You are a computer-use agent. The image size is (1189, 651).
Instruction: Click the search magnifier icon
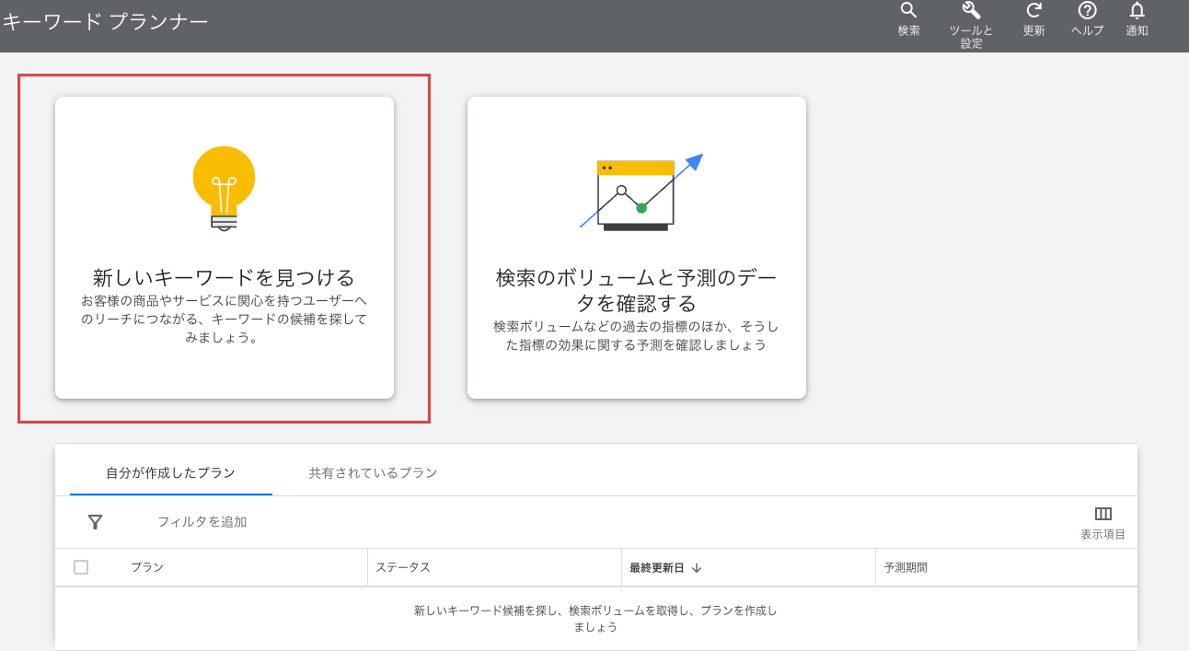(x=908, y=11)
